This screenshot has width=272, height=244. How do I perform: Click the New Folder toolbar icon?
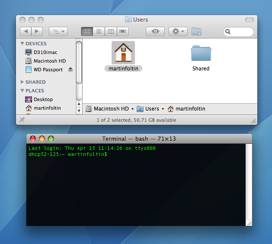tap(196, 32)
